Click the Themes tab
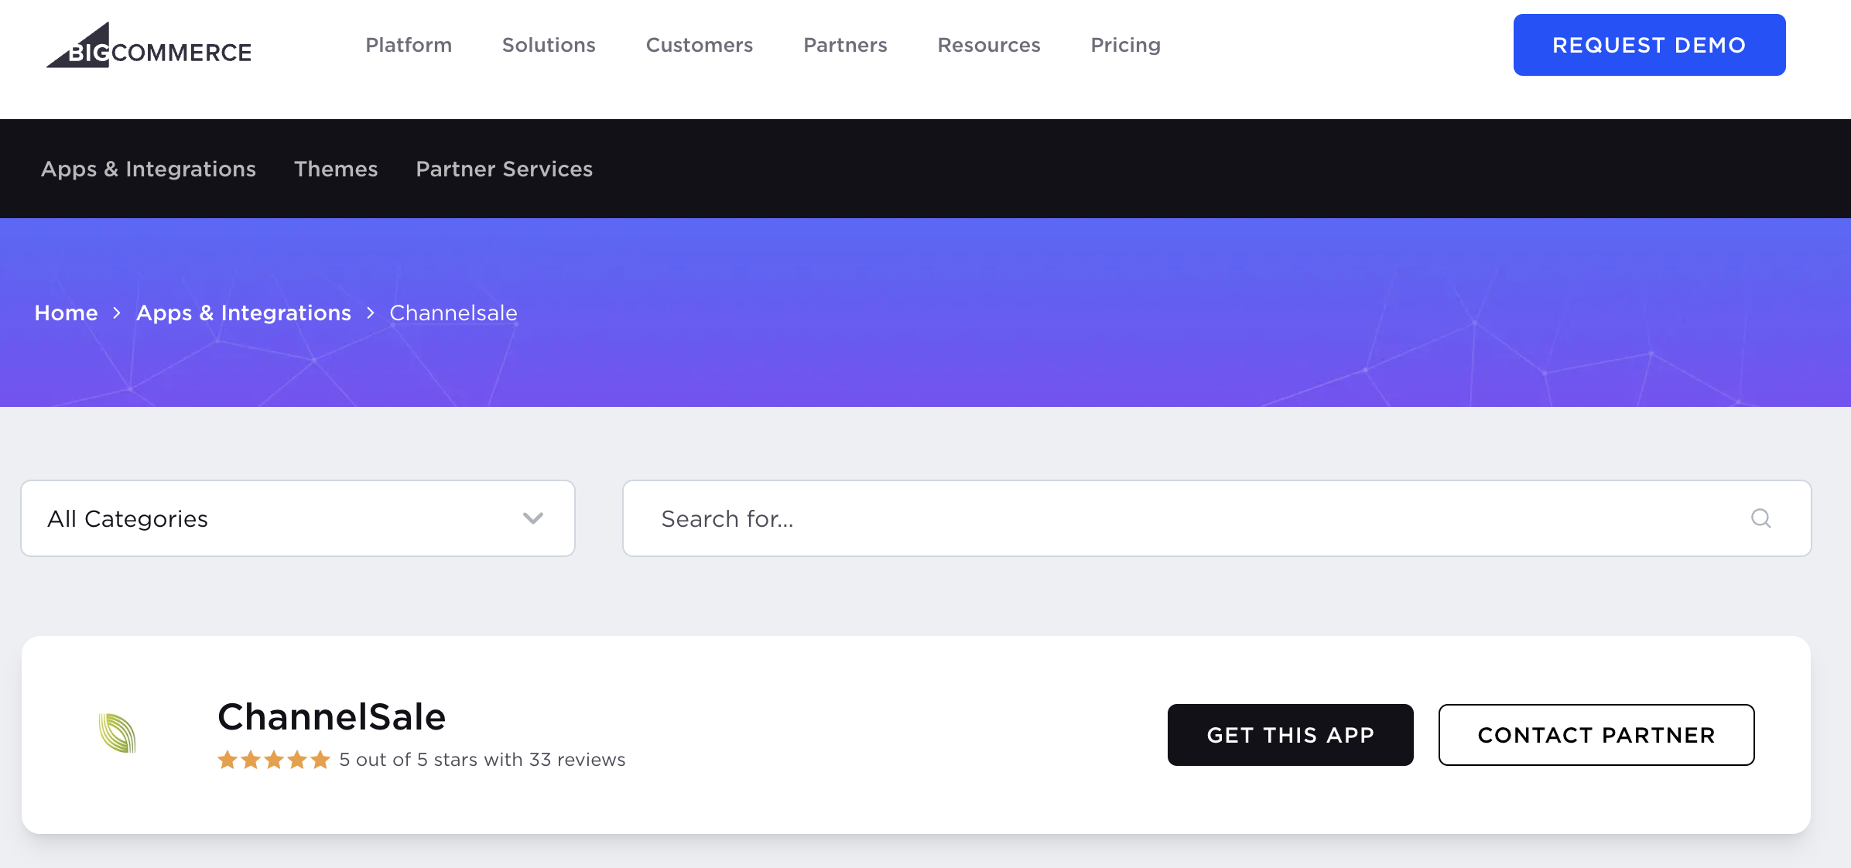 [x=337, y=169]
